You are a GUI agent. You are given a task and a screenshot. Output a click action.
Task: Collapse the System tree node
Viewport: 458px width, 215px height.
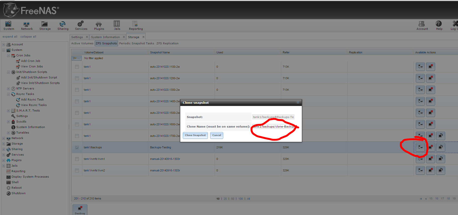tap(4, 50)
